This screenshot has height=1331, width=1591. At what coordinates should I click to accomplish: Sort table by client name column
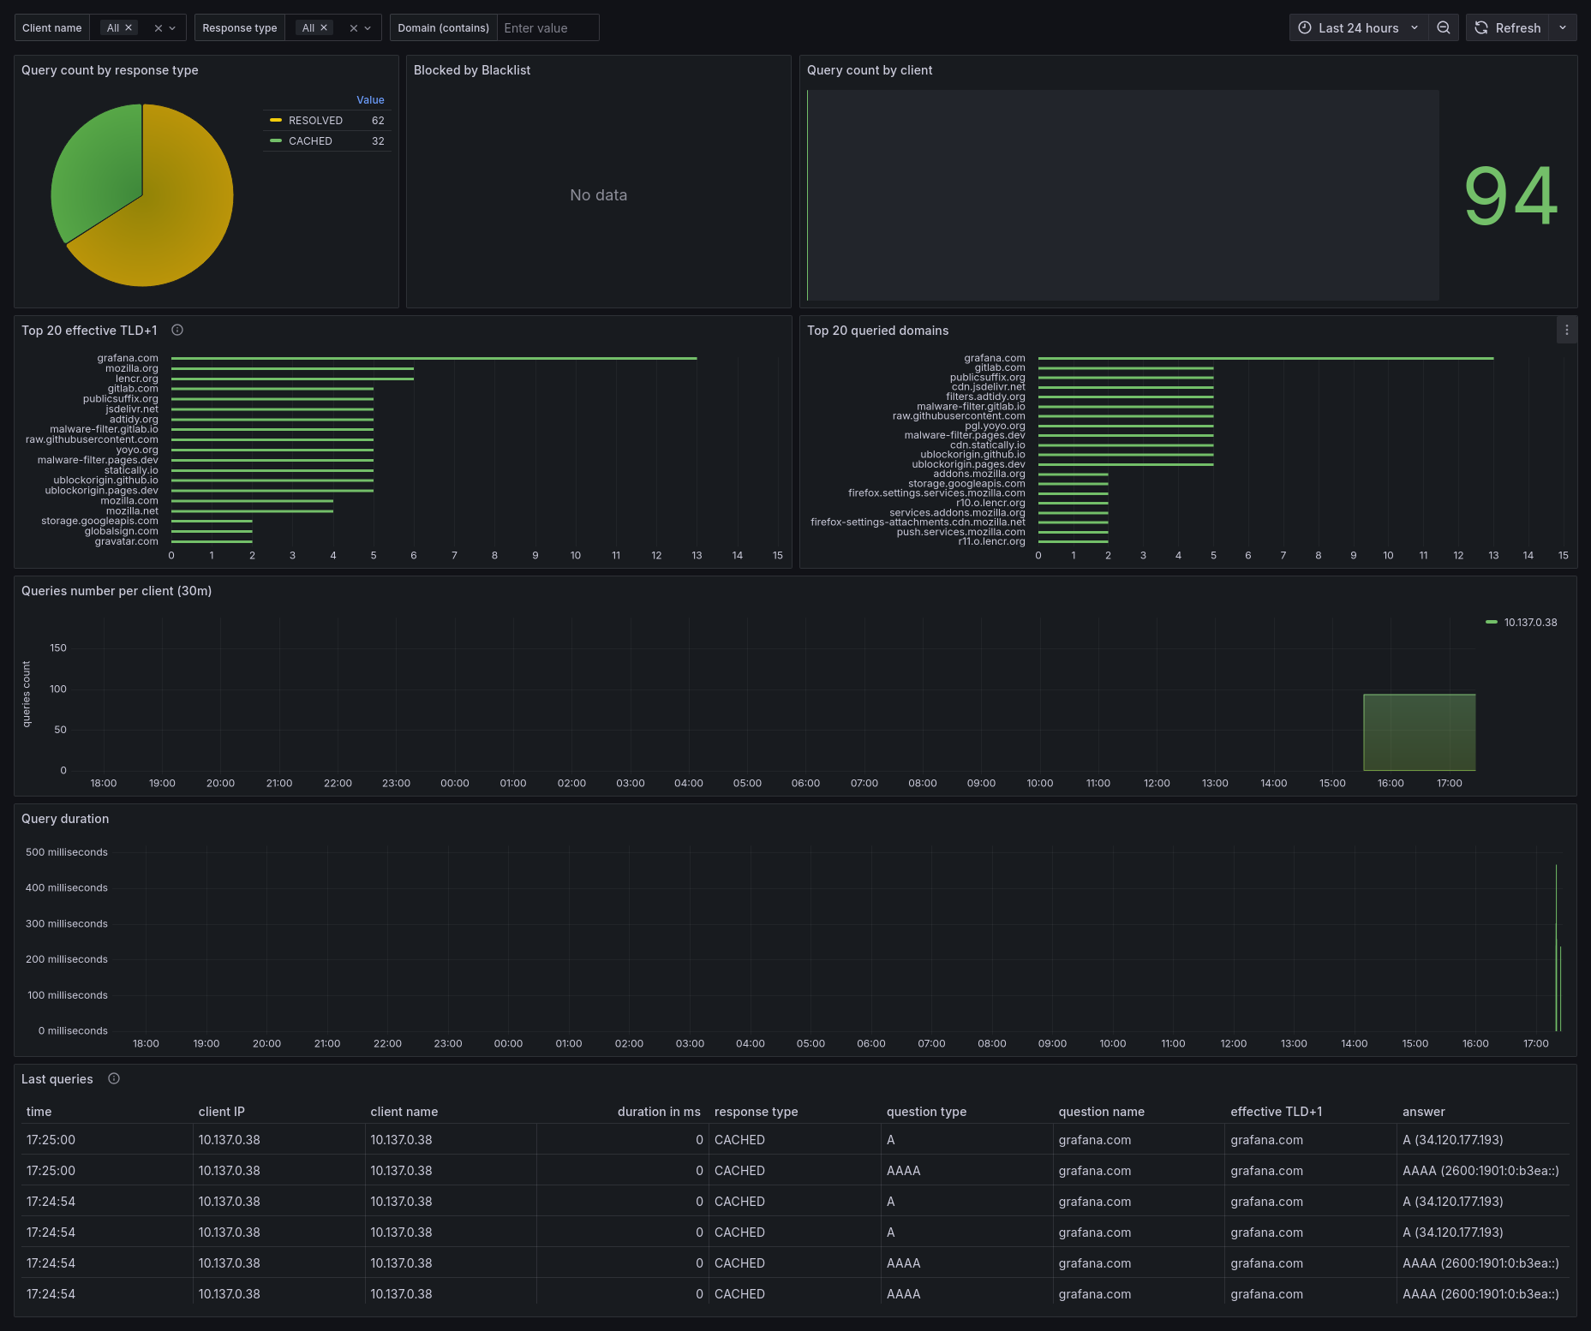[404, 1112]
